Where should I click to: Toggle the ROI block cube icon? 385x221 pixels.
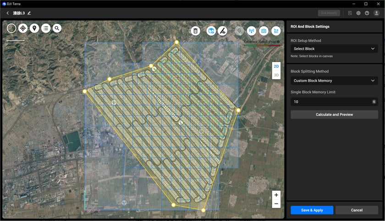[x=211, y=31]
